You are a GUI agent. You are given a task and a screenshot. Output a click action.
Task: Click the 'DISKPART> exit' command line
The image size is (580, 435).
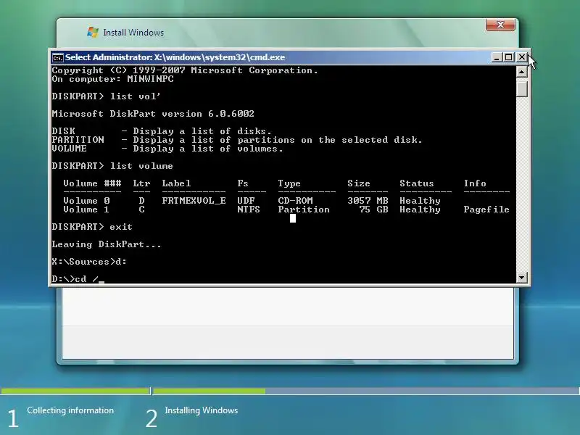coord(92,227)
